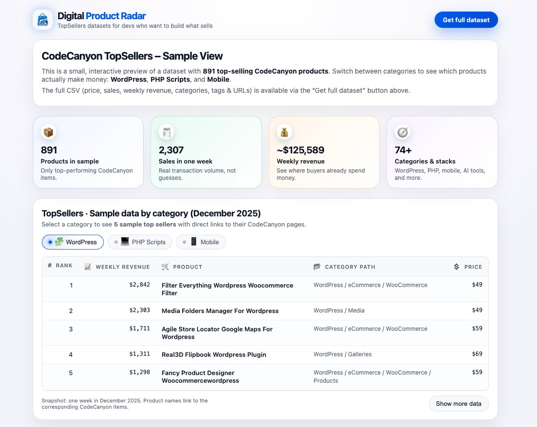Click the $2,303 weekly revenue cell
Viewport: 537px width, 427px height.
click(x=139, y=310)
